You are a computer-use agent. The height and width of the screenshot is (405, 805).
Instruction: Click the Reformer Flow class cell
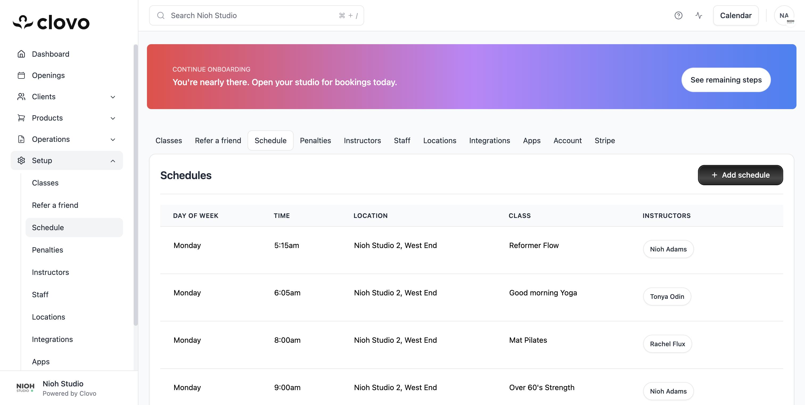pos(534,245)
